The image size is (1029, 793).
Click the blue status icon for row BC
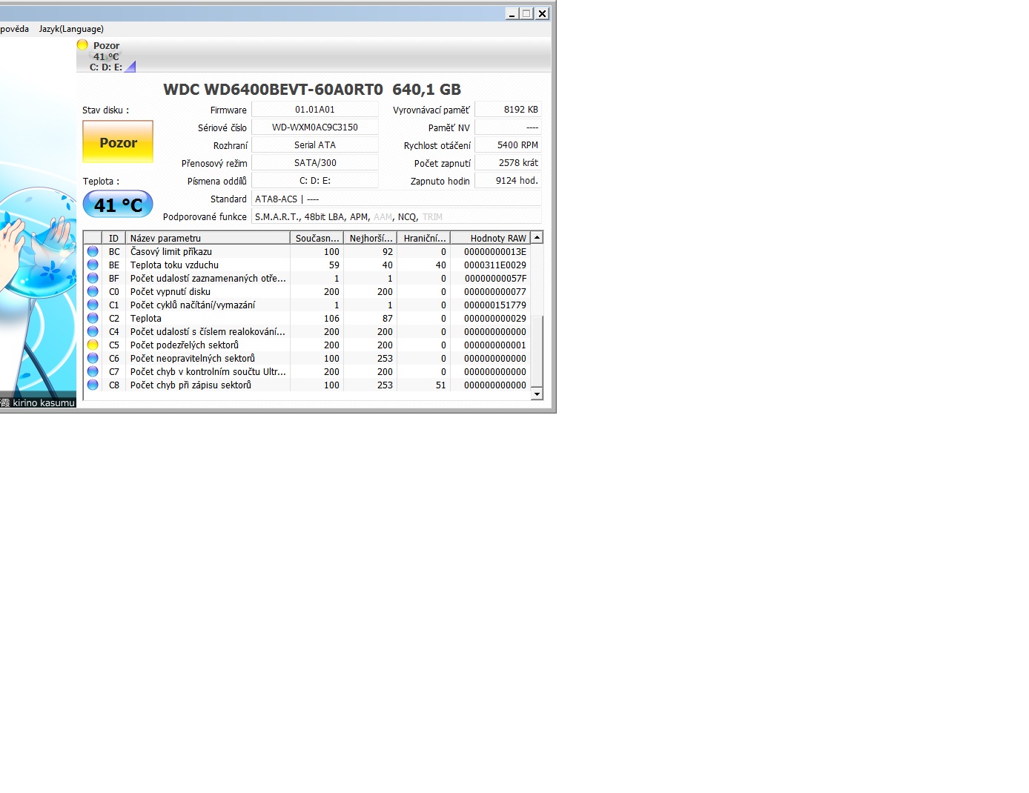[93, 251]
